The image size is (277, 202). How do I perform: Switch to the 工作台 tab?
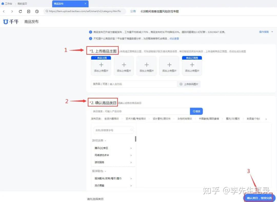pos(7,4)
